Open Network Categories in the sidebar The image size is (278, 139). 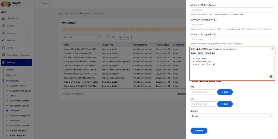pyautogui.click(x=20, y=116)
